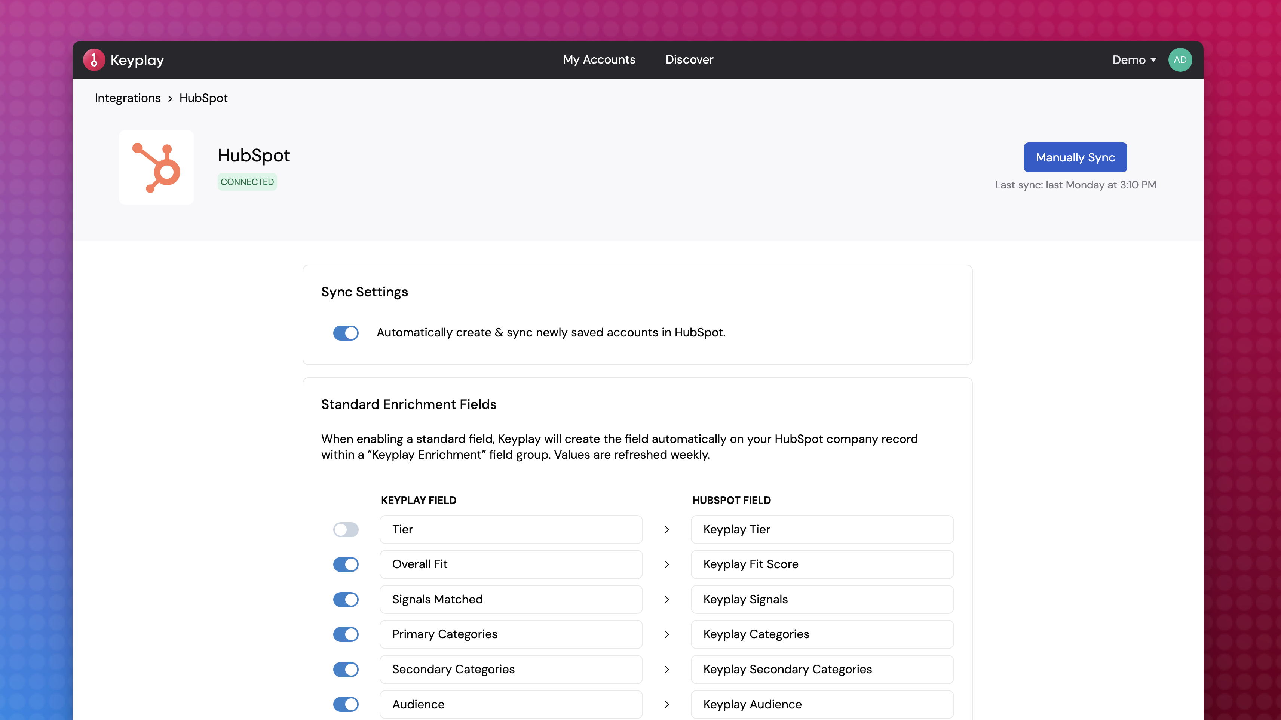This screenshot has height=720, width=1281.
Task: Click the Keyplay logo icon
Action: 94,60
